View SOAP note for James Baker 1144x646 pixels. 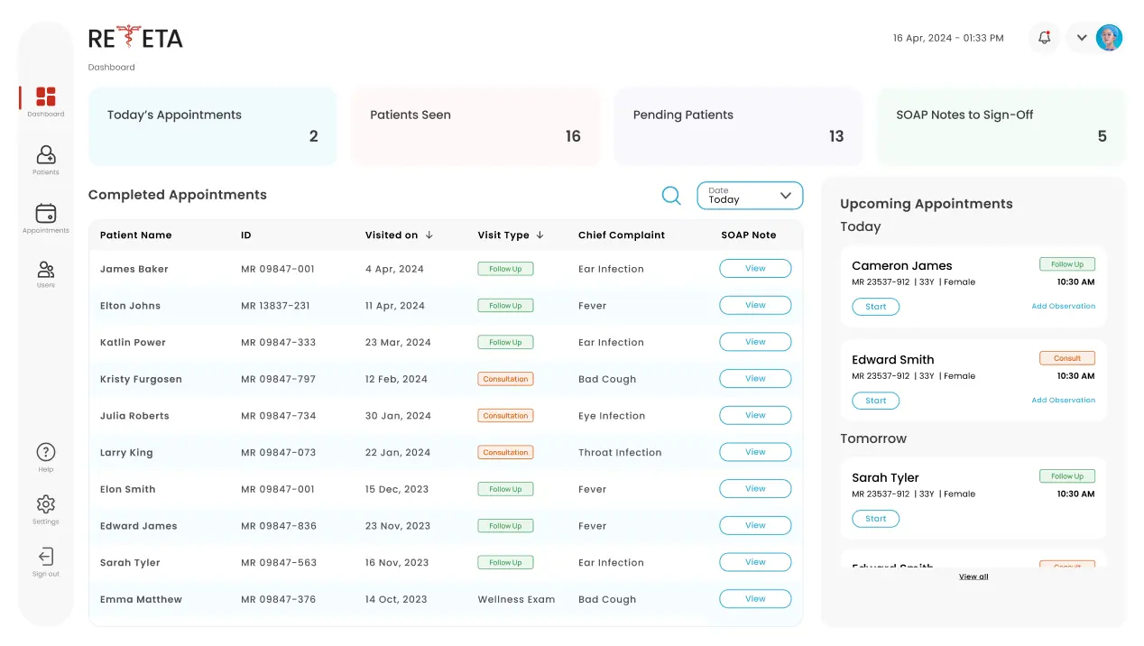(x=755, y=269)
